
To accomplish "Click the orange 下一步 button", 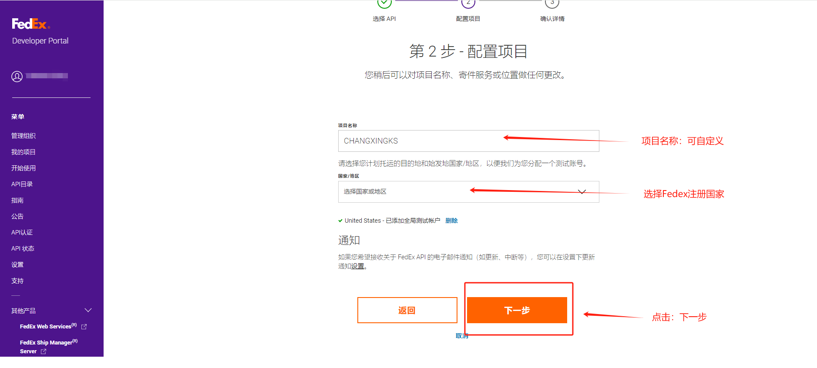I will point(517,310).
